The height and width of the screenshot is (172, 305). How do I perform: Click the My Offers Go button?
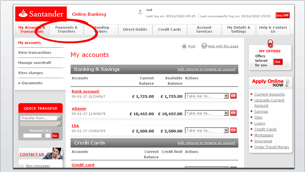pos(278,62)
